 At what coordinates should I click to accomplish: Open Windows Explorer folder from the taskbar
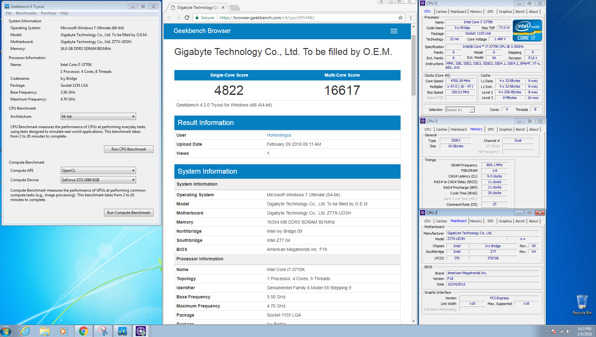click(45, 331)
